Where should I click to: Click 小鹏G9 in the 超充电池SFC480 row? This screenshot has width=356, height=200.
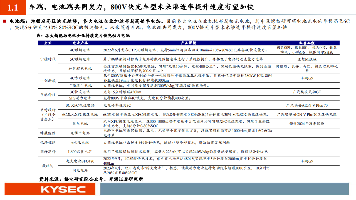(307, 161)
